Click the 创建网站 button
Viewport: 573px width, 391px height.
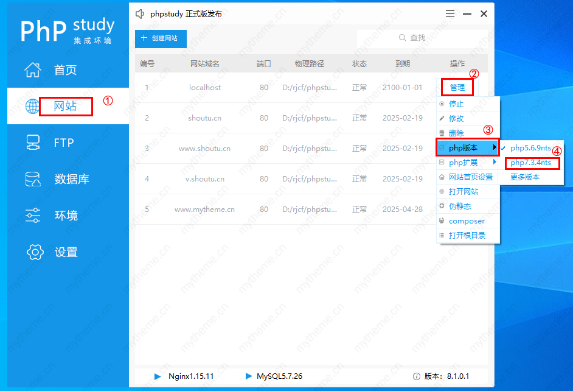click(x=161, y=38)
